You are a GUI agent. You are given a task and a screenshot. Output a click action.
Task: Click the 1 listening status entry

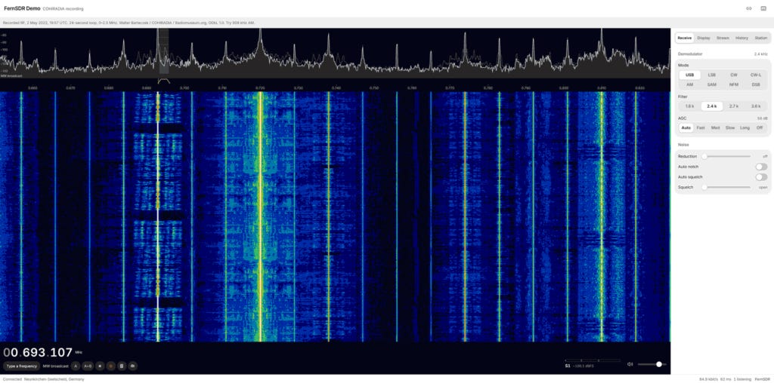point(742,379)
